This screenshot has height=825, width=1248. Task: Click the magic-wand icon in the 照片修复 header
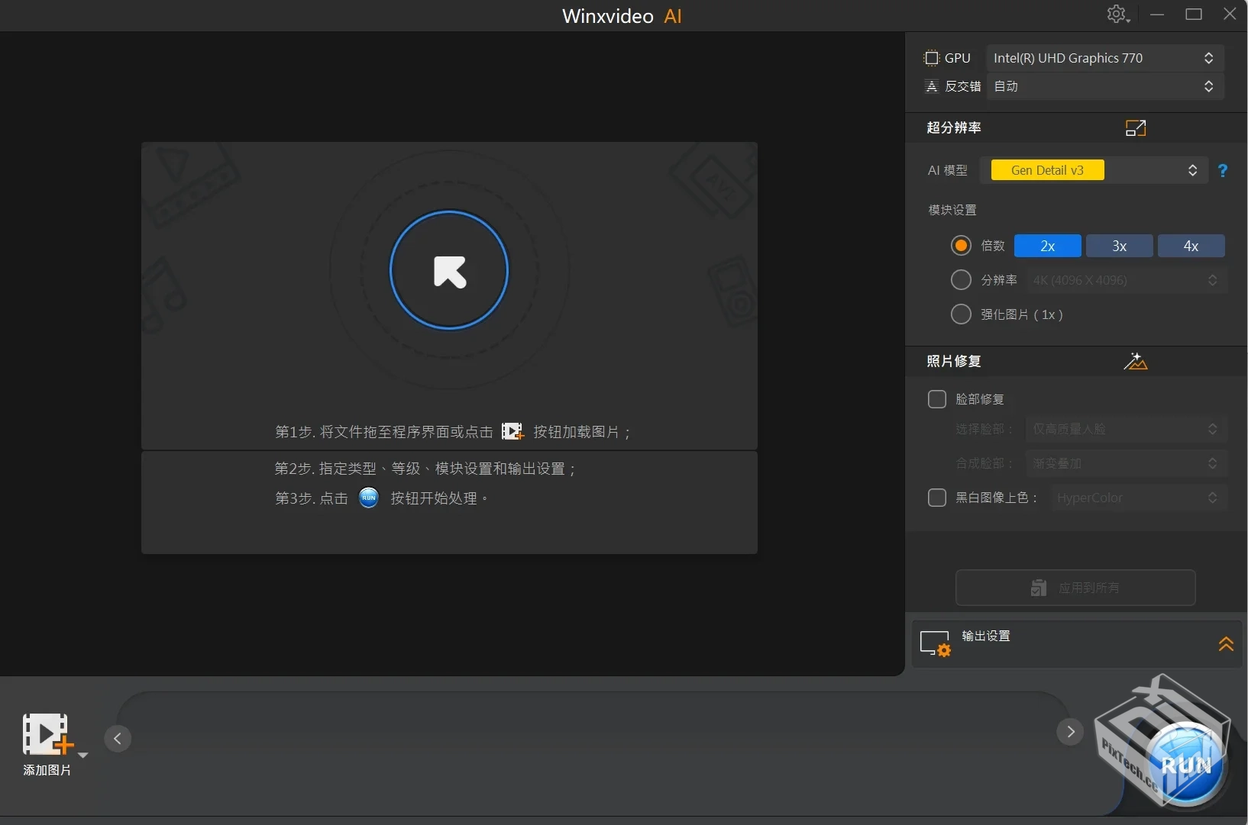click(1136, 361)
